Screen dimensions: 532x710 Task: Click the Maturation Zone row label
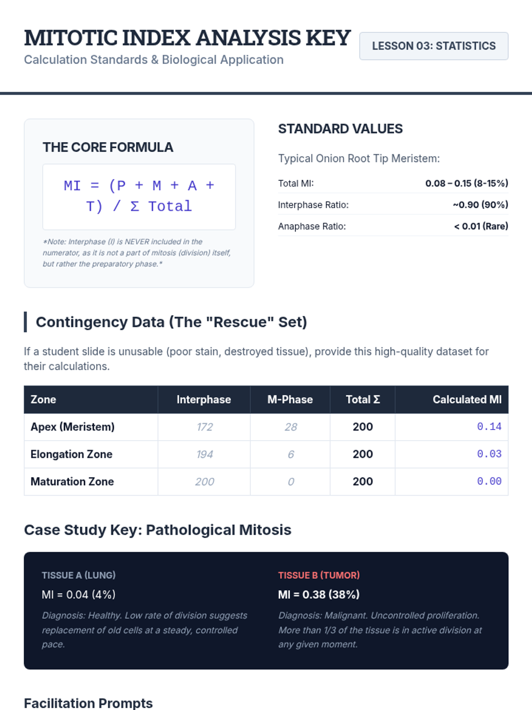click(72, 481)
